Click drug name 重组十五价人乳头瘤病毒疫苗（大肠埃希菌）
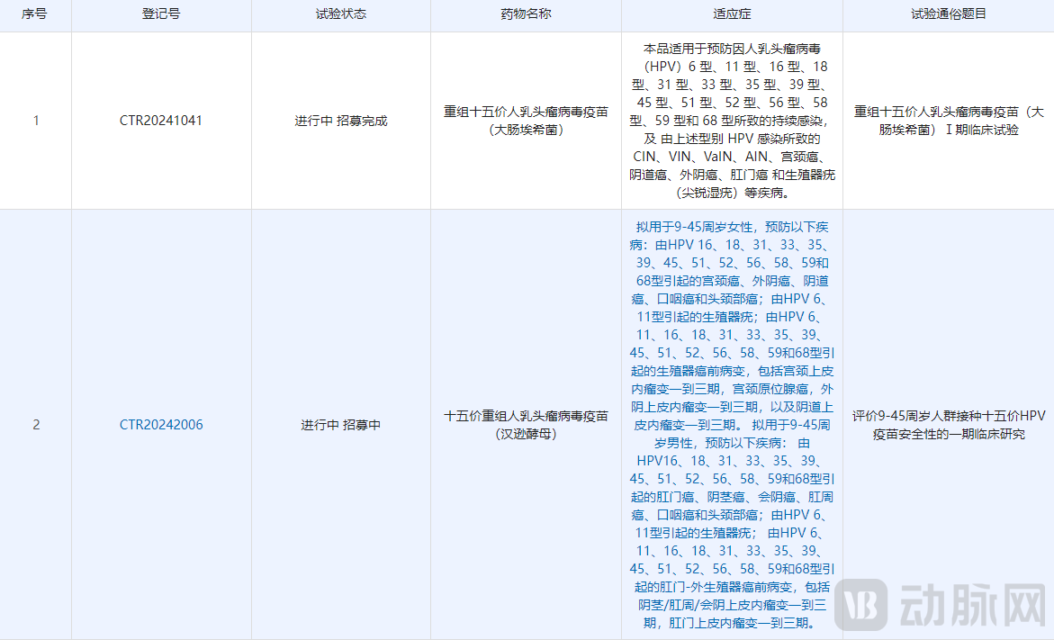This screenshot has height=640, width=1054. point(526,121)
